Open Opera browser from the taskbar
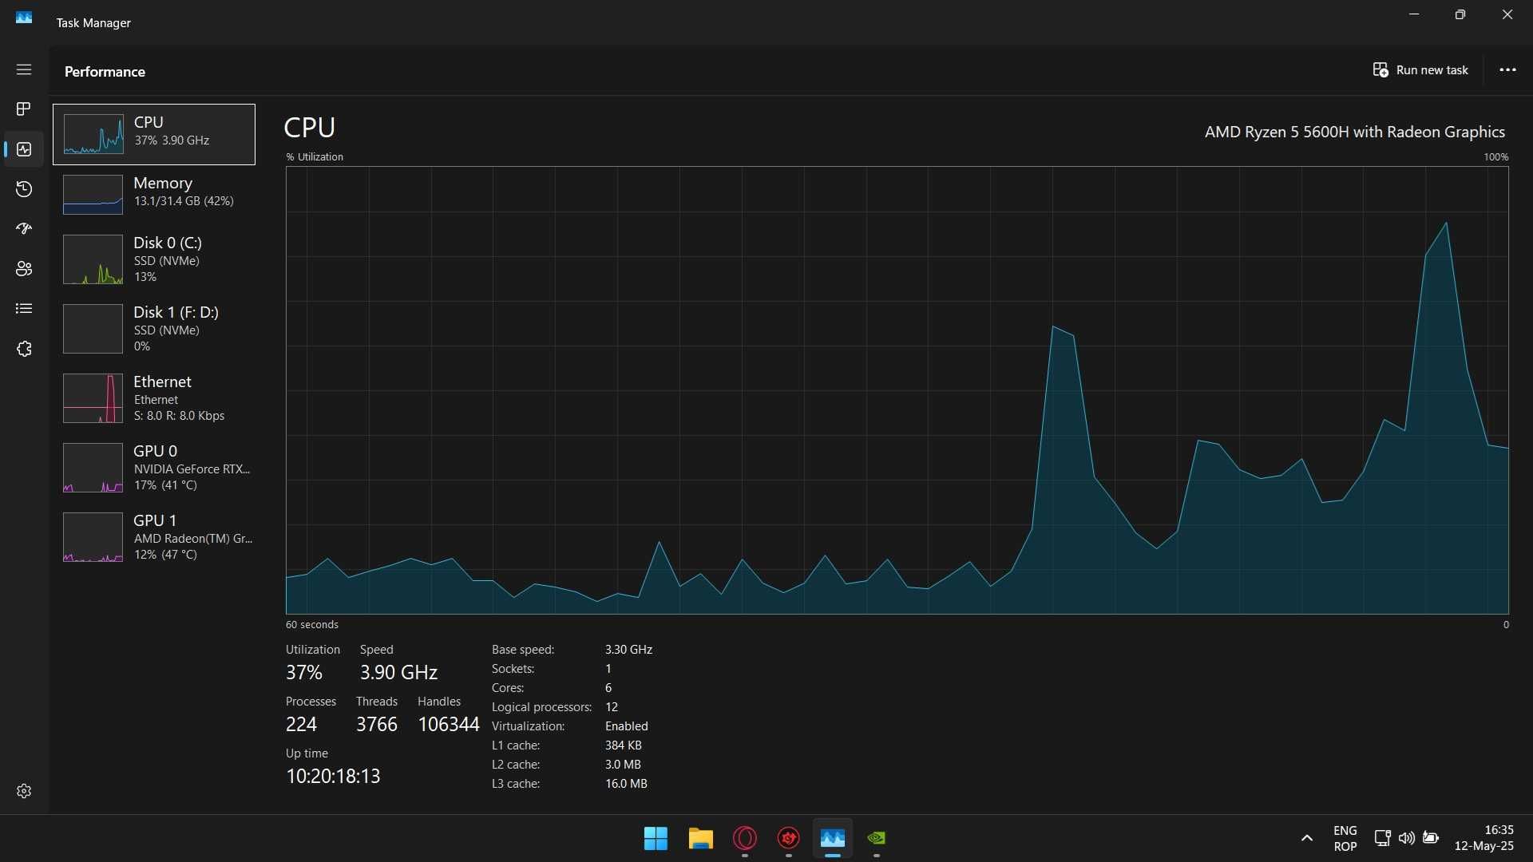Image resolution: width=1533 pixels, height=862 pixels. point(744,838)
